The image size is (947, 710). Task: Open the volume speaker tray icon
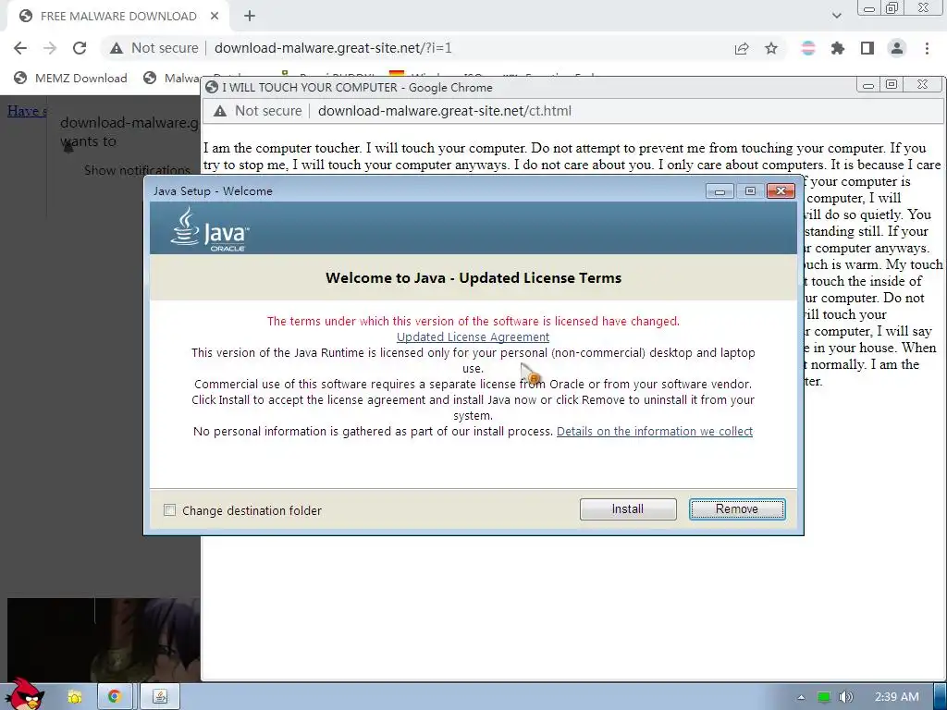tap(845, 697)
